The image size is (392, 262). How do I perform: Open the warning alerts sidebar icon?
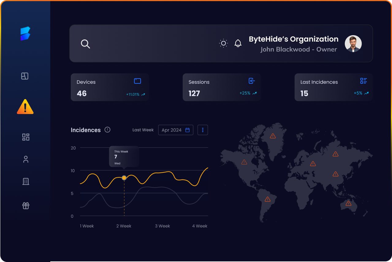pos(25,107)
